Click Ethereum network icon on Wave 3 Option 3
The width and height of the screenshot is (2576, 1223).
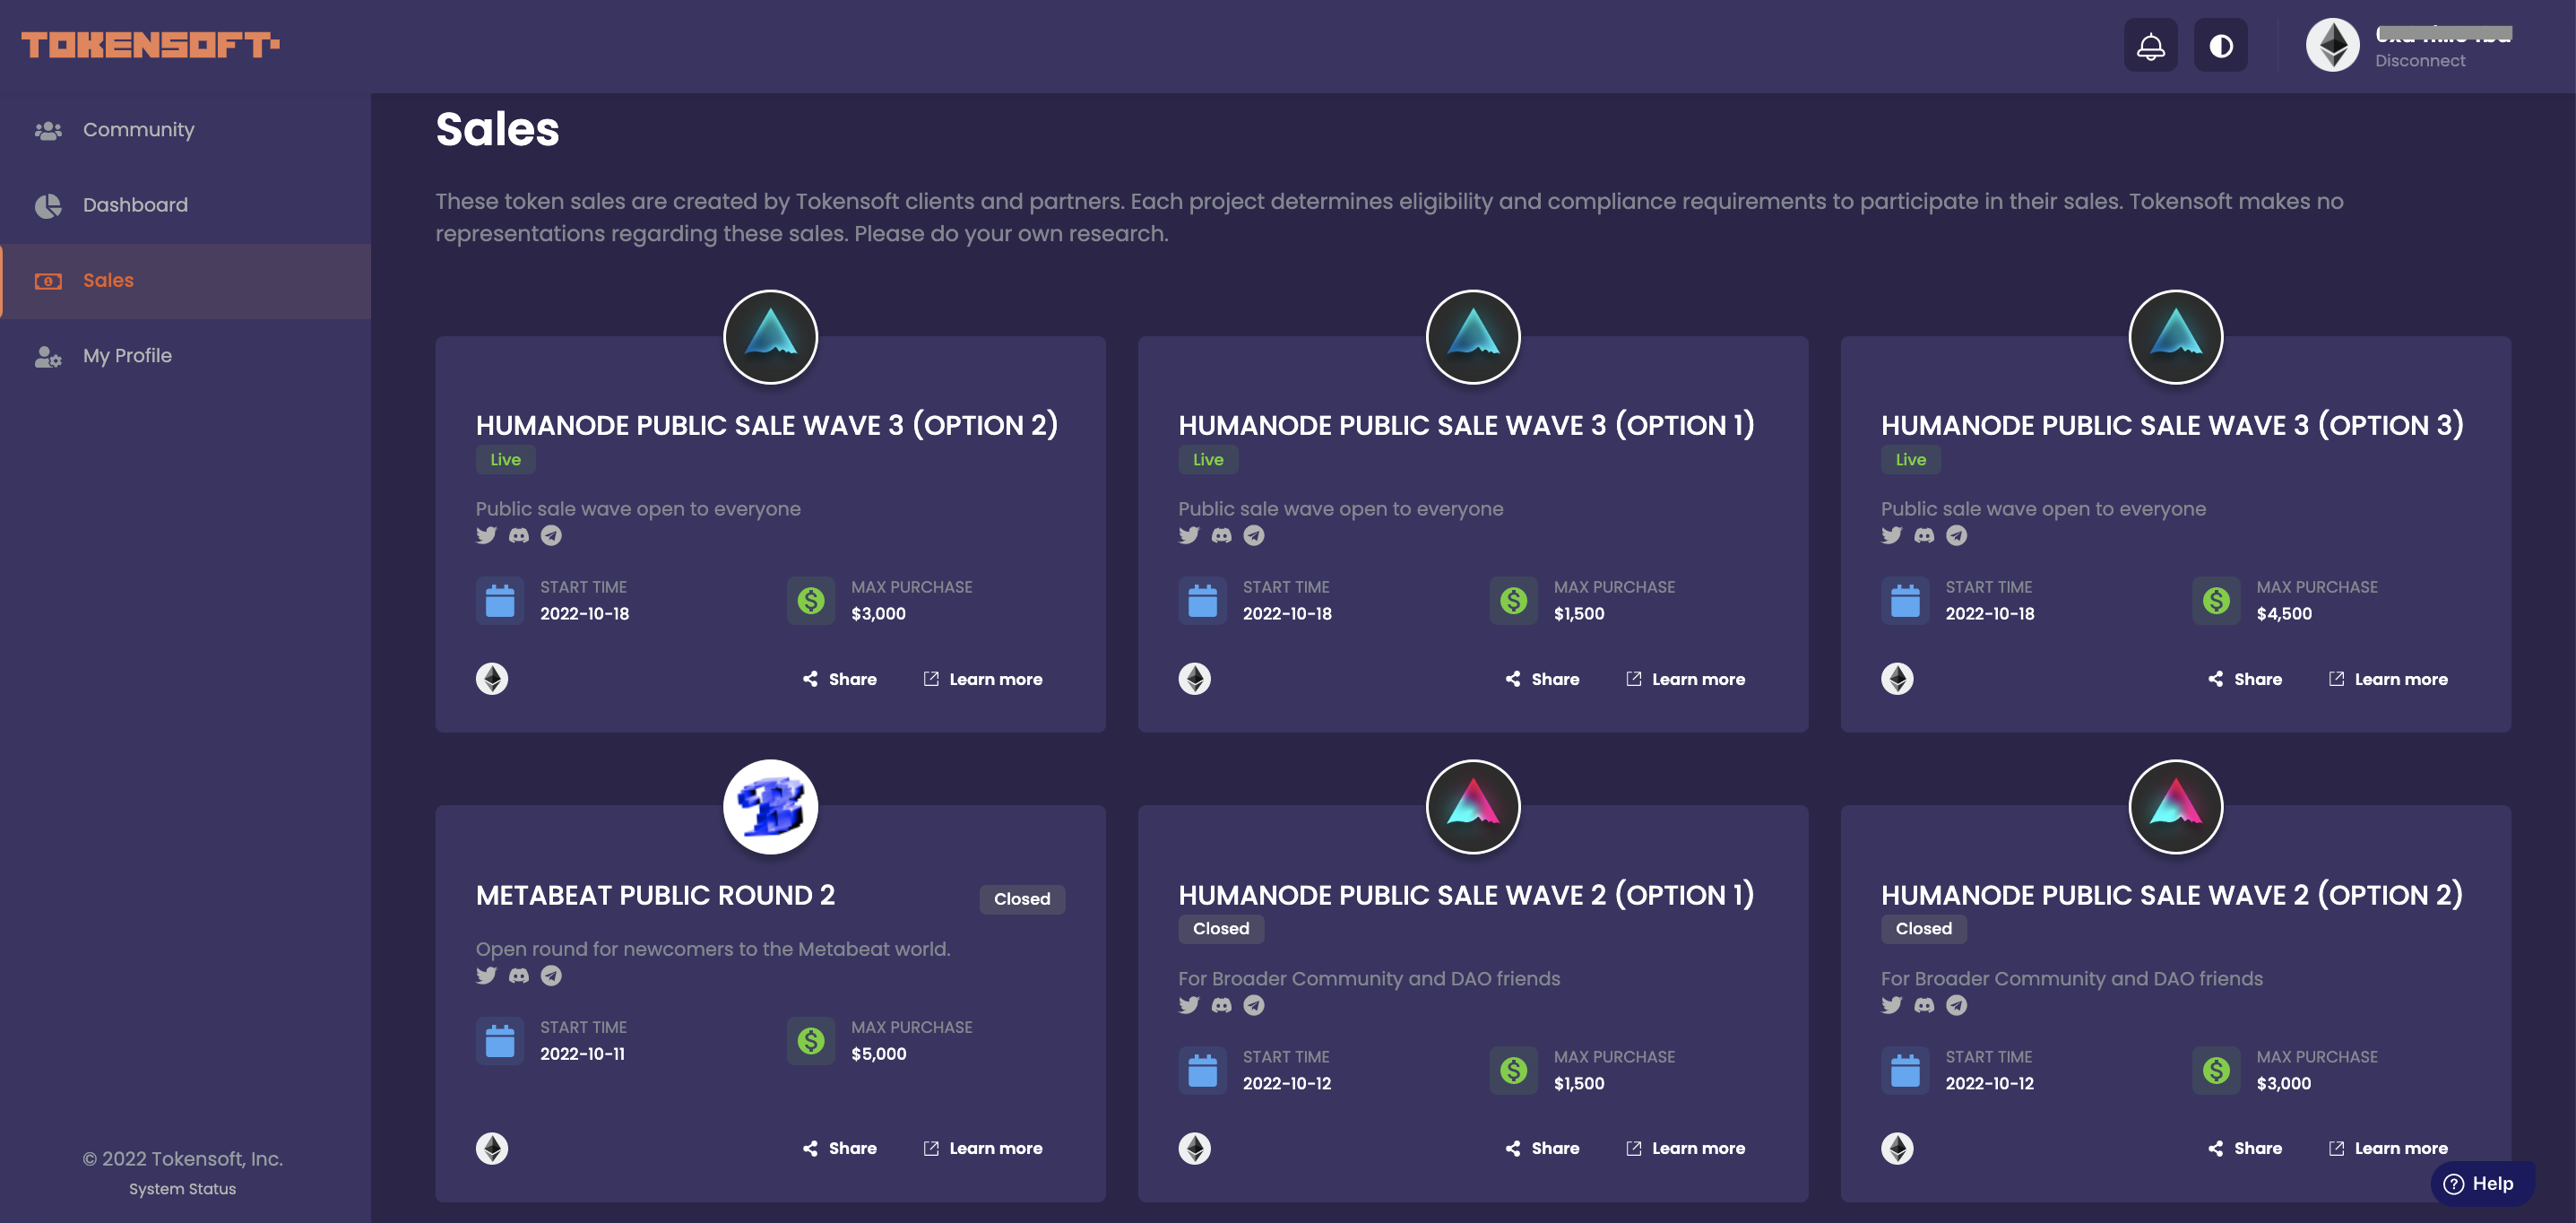pyautogui.click(x=1898, y=679)
